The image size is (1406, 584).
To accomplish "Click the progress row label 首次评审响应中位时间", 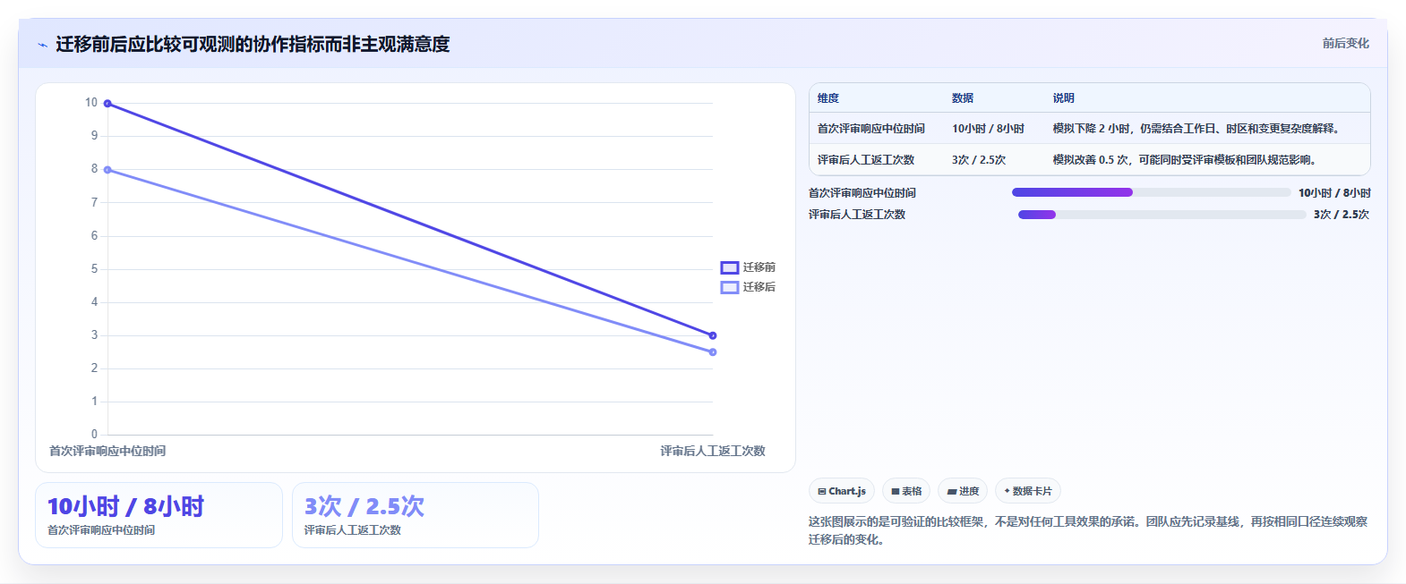I will coord(862,193).
